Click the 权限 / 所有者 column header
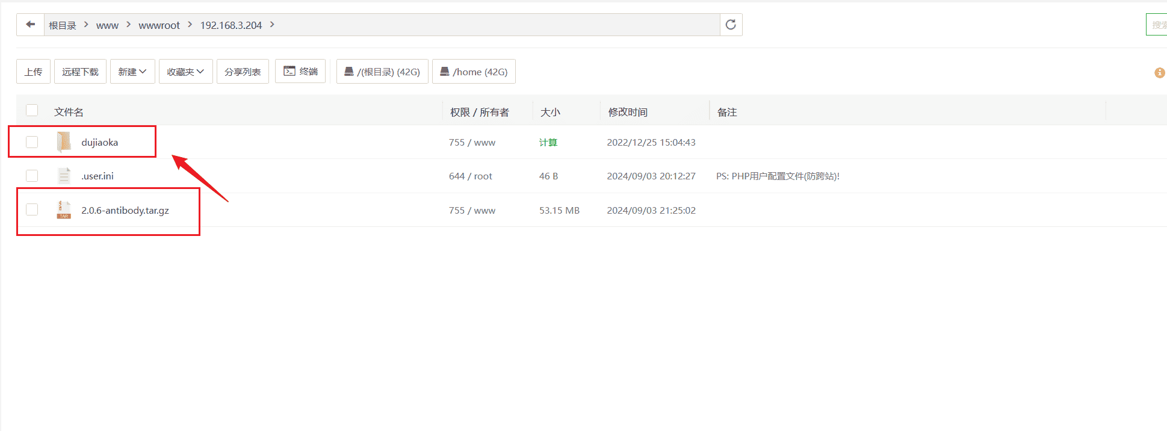 click(x=480, y=112)
